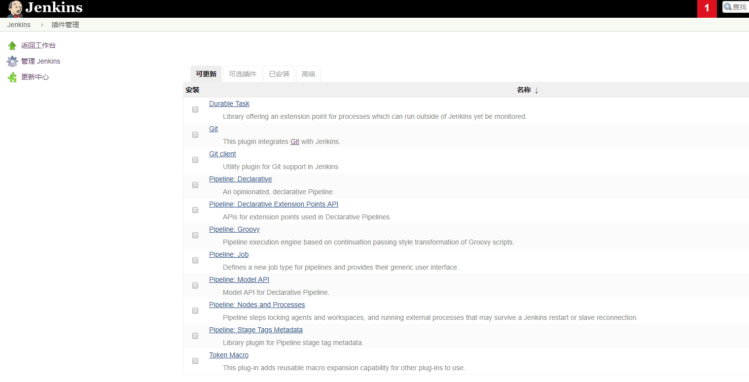Image resolution: width=749 pixels, height=382 pixels.
Task: Tick the Token Macro checkbox
Action: [195, 361]
